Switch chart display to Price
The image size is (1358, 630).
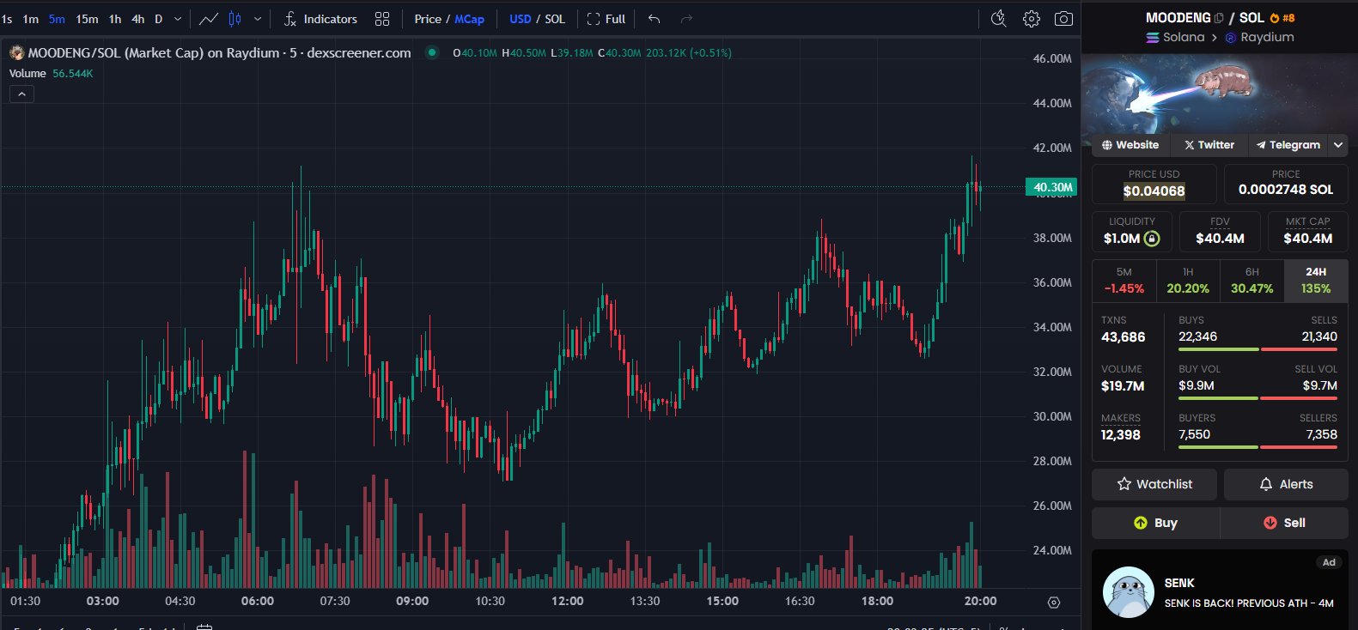click(428, 19)
